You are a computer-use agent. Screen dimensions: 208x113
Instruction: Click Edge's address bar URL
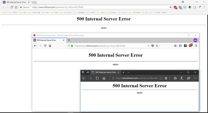pos(137,78)
